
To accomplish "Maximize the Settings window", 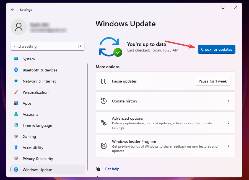I will 223,7.
